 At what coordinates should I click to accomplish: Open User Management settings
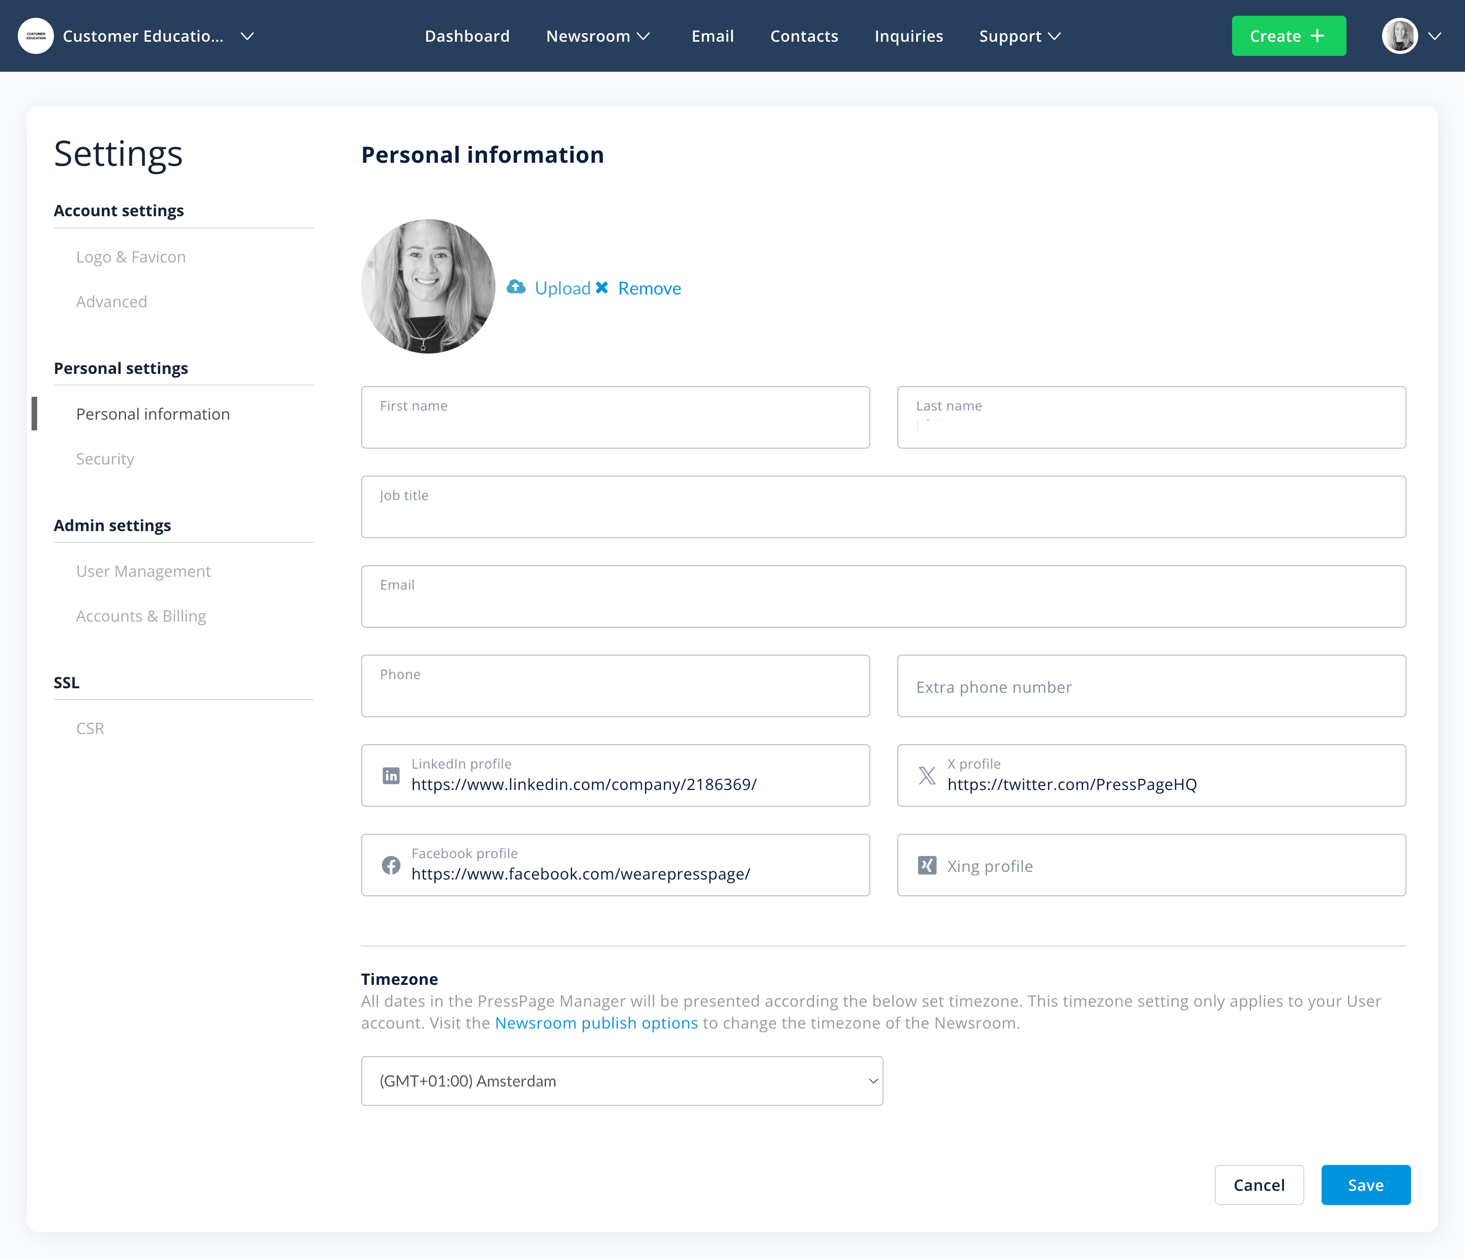[143, 571]
